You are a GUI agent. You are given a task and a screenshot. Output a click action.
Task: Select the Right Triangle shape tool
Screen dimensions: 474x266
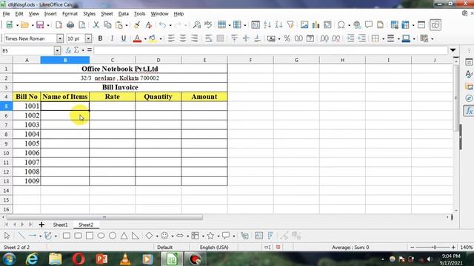136,236
